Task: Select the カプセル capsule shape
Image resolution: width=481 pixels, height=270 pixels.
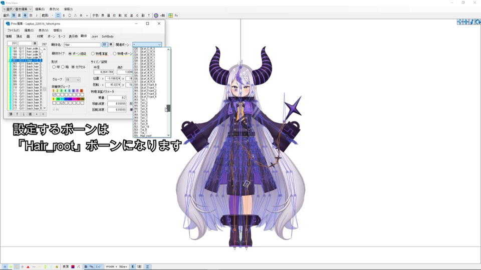Action: tap(79, 66)
